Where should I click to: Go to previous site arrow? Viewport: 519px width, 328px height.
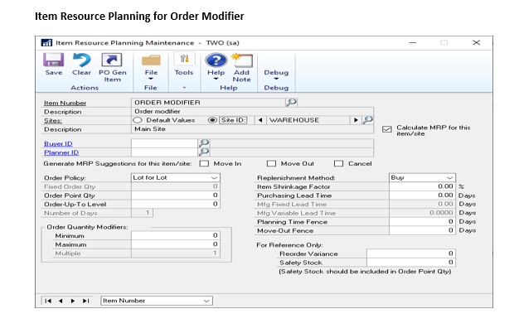pyautogui.click(x=260, y=120)
